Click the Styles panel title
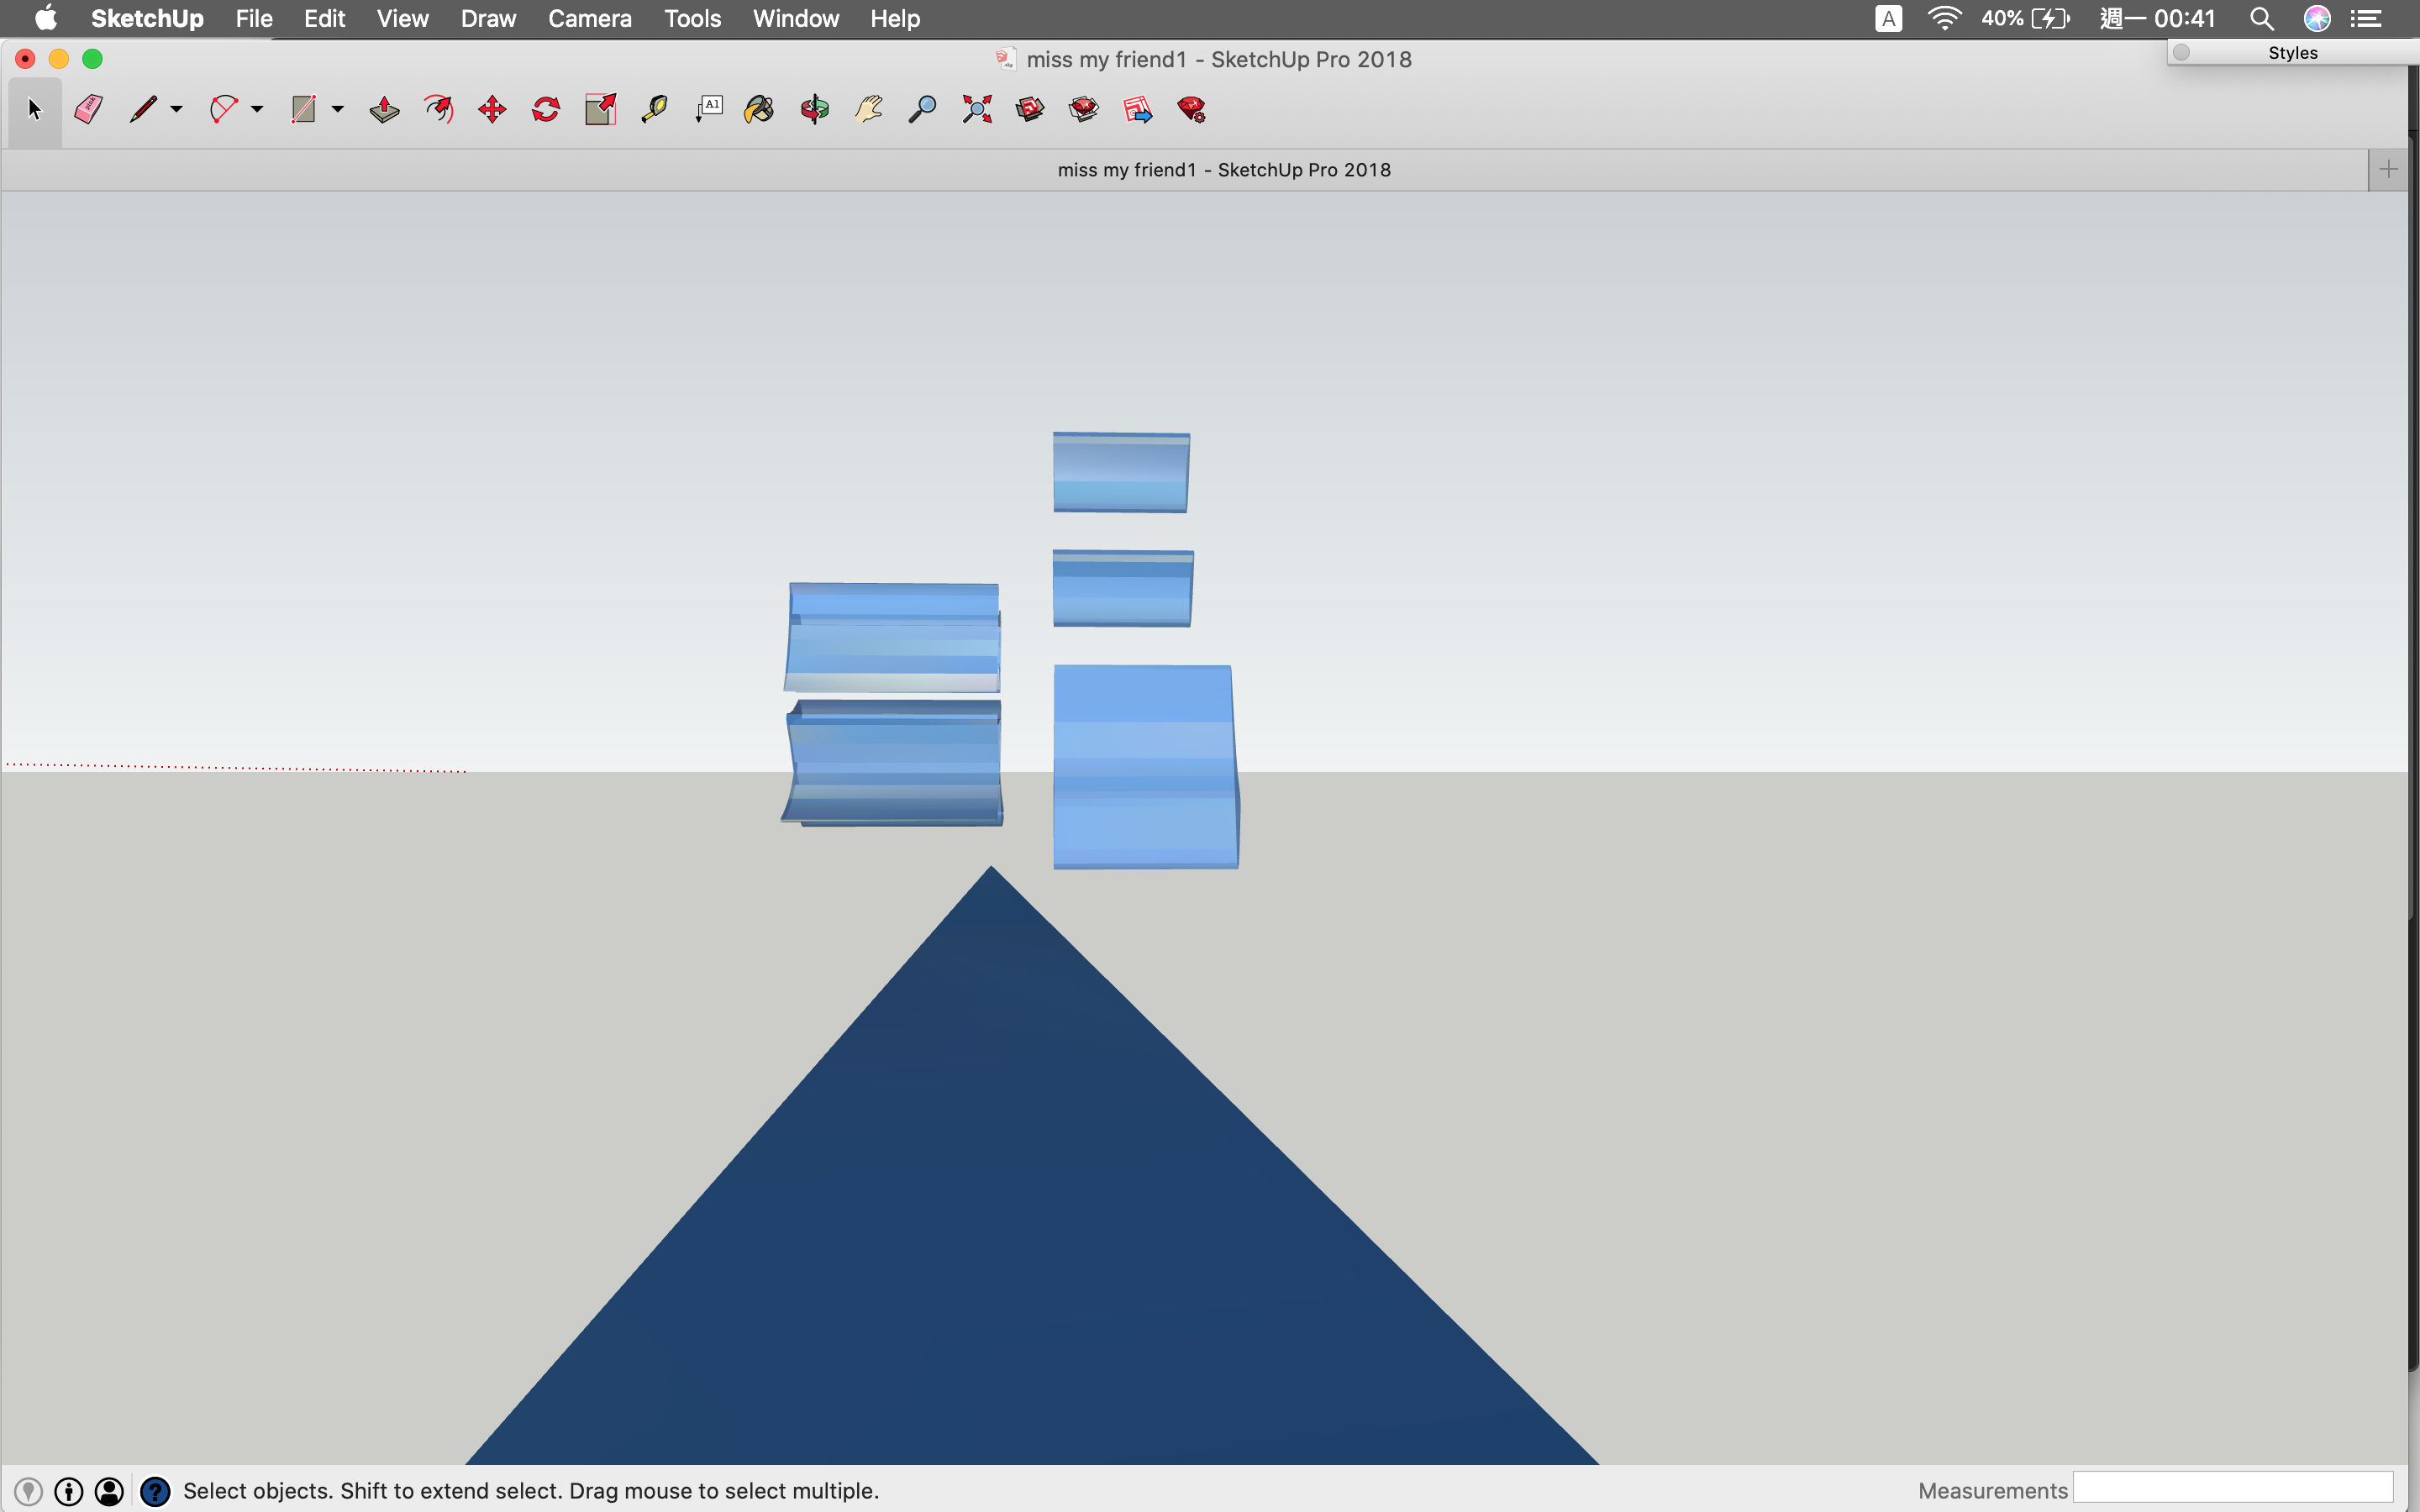The height and width of the screenshot is (1512, 2420). pyautogui.click(x=2292, y=53)
